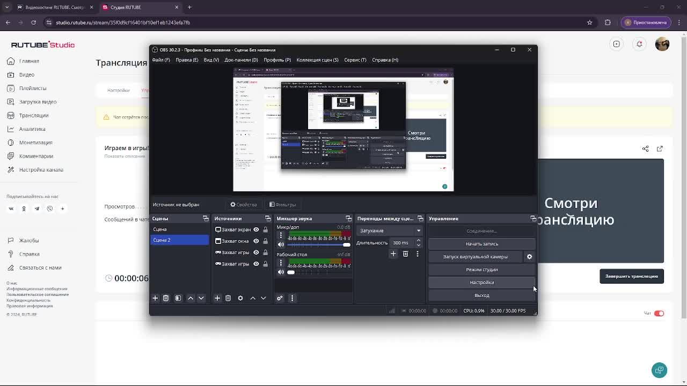Move the scene down in the Сцены list
The height and width of the screenshot is (386, 687).
coord(201,298)
